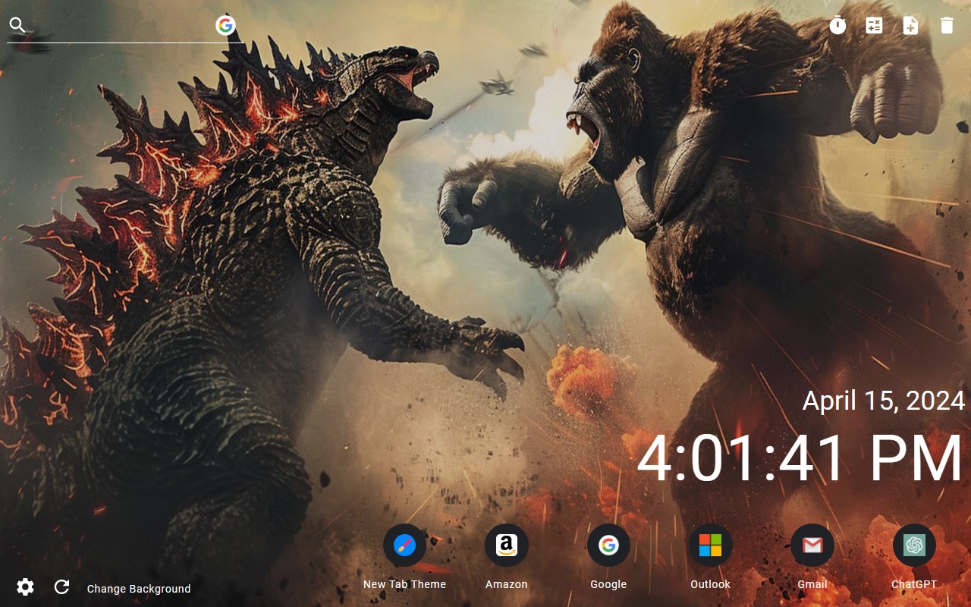Viewport: 971px width, 607px height.
Task: Open the calculator tool
Action: (x=874, y=26)
